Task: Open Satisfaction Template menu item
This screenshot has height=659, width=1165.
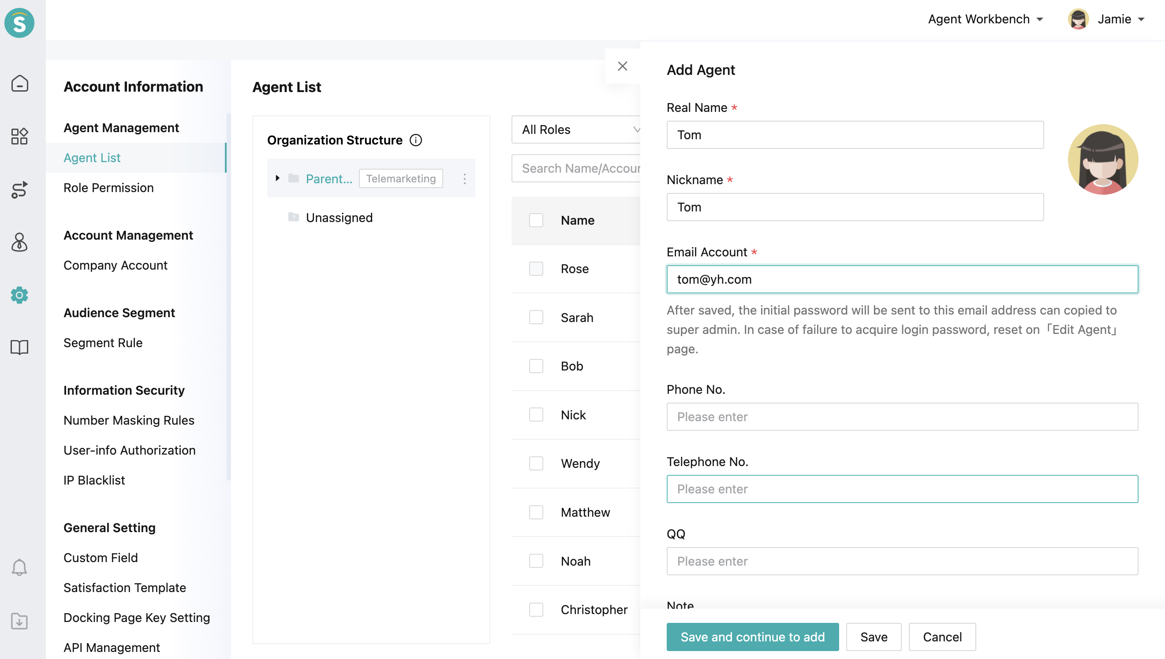Action: click(x=124, y=588)
